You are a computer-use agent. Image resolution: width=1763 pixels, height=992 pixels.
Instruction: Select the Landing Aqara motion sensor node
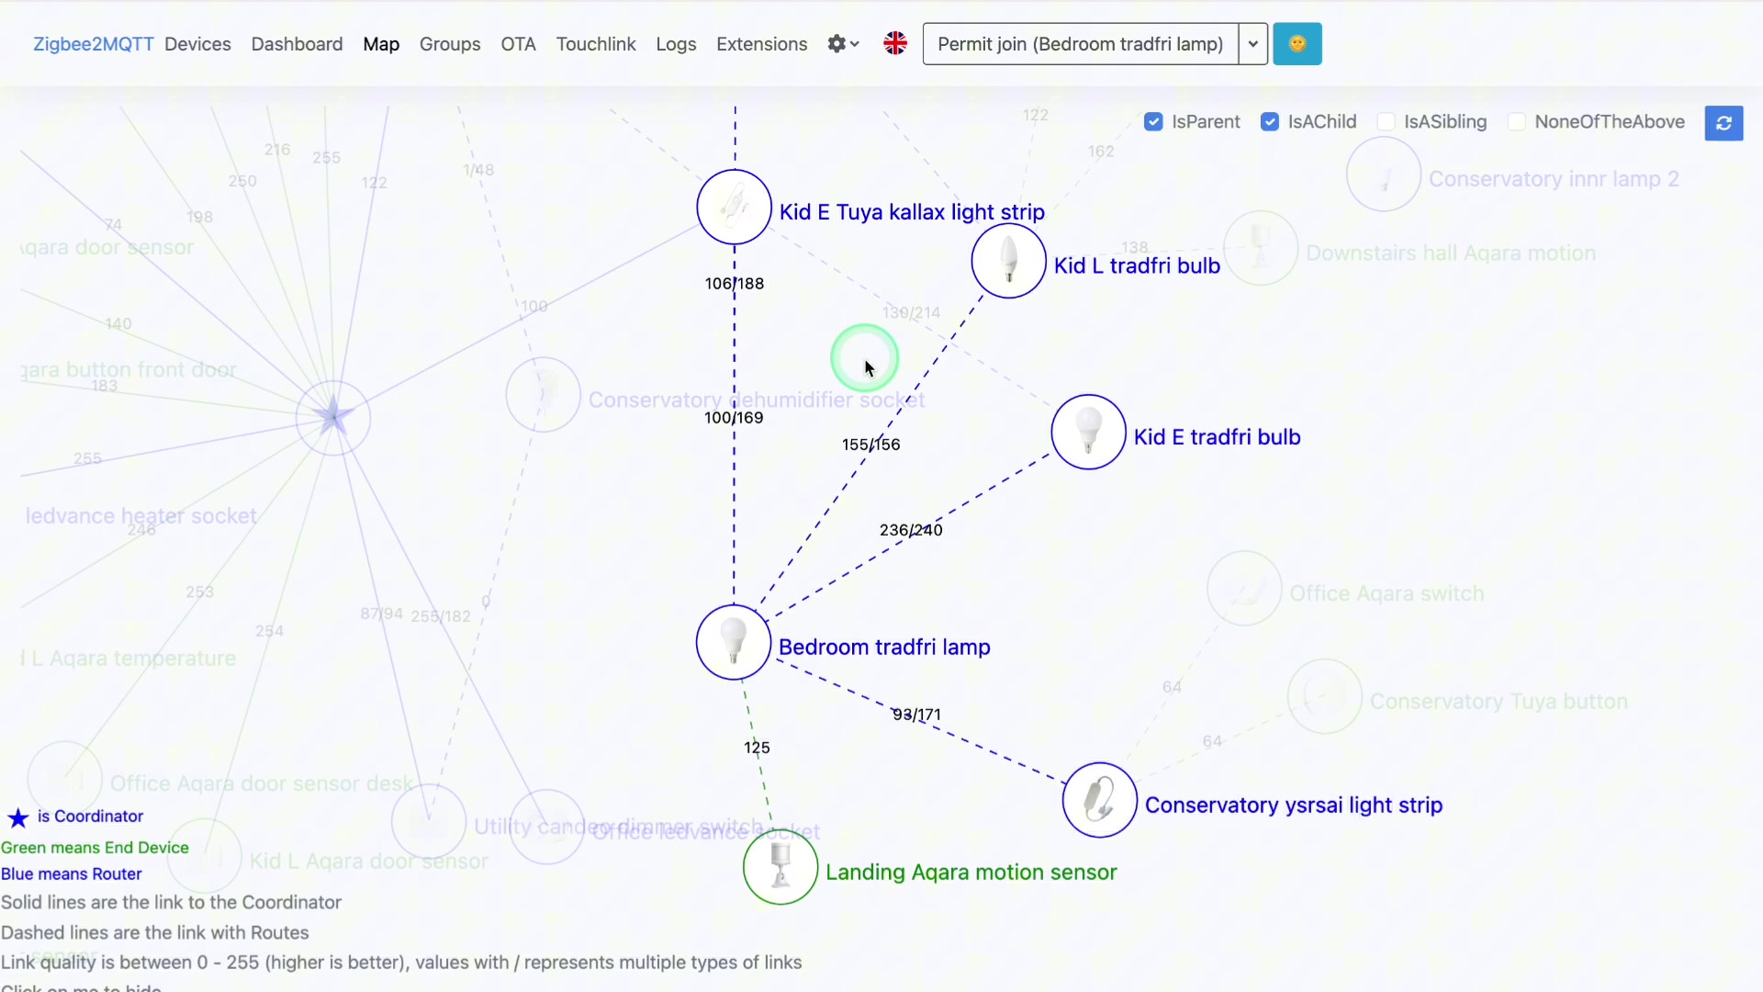[x=780, y=867]
